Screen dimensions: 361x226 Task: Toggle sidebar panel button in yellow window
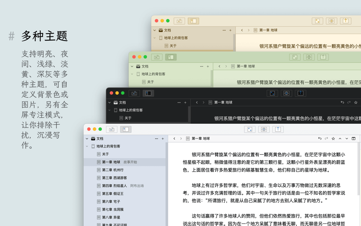coord(193,21)
